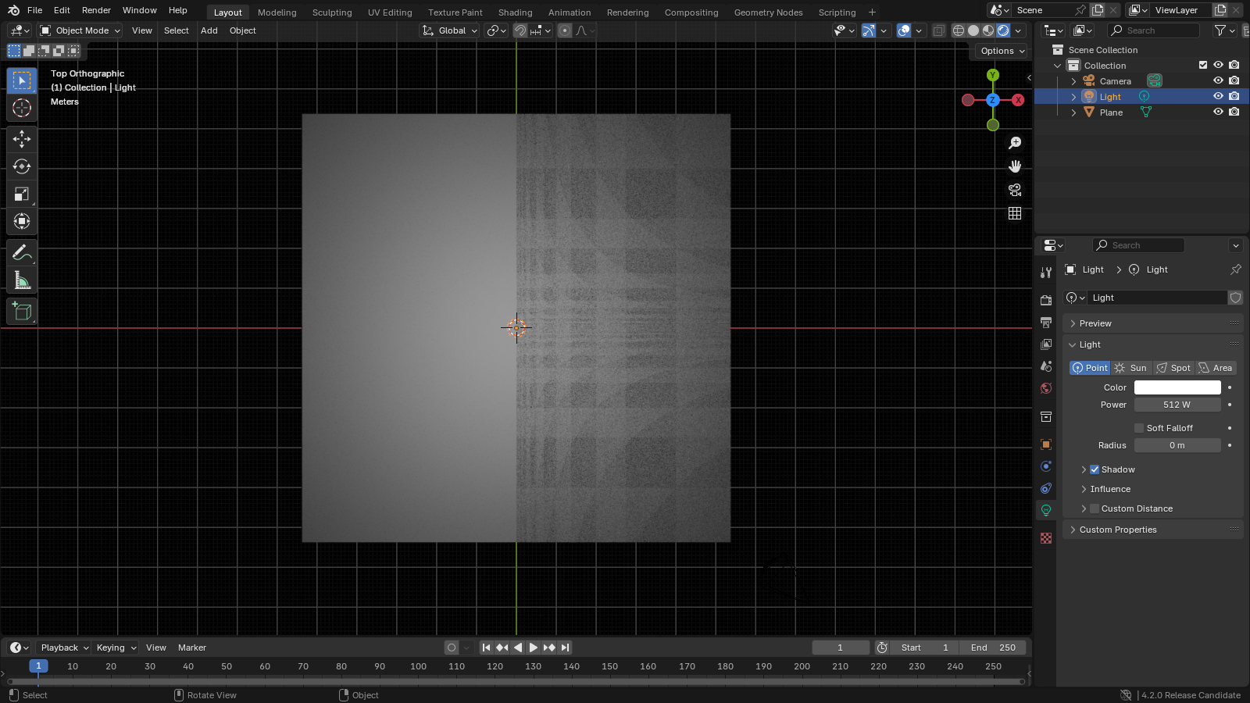1250x703 pixels.
Task: Open Render properties tab icon
Action: point(1046,301)
